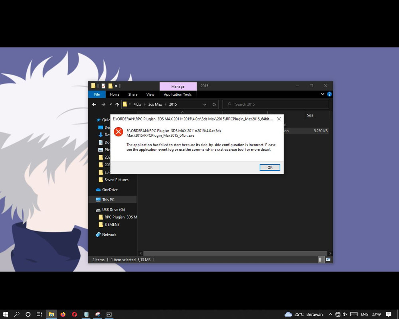Click the Properties quick access icon

pos(103,86)
